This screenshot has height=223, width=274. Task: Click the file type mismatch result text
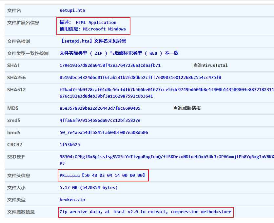[x=119, y=53]
